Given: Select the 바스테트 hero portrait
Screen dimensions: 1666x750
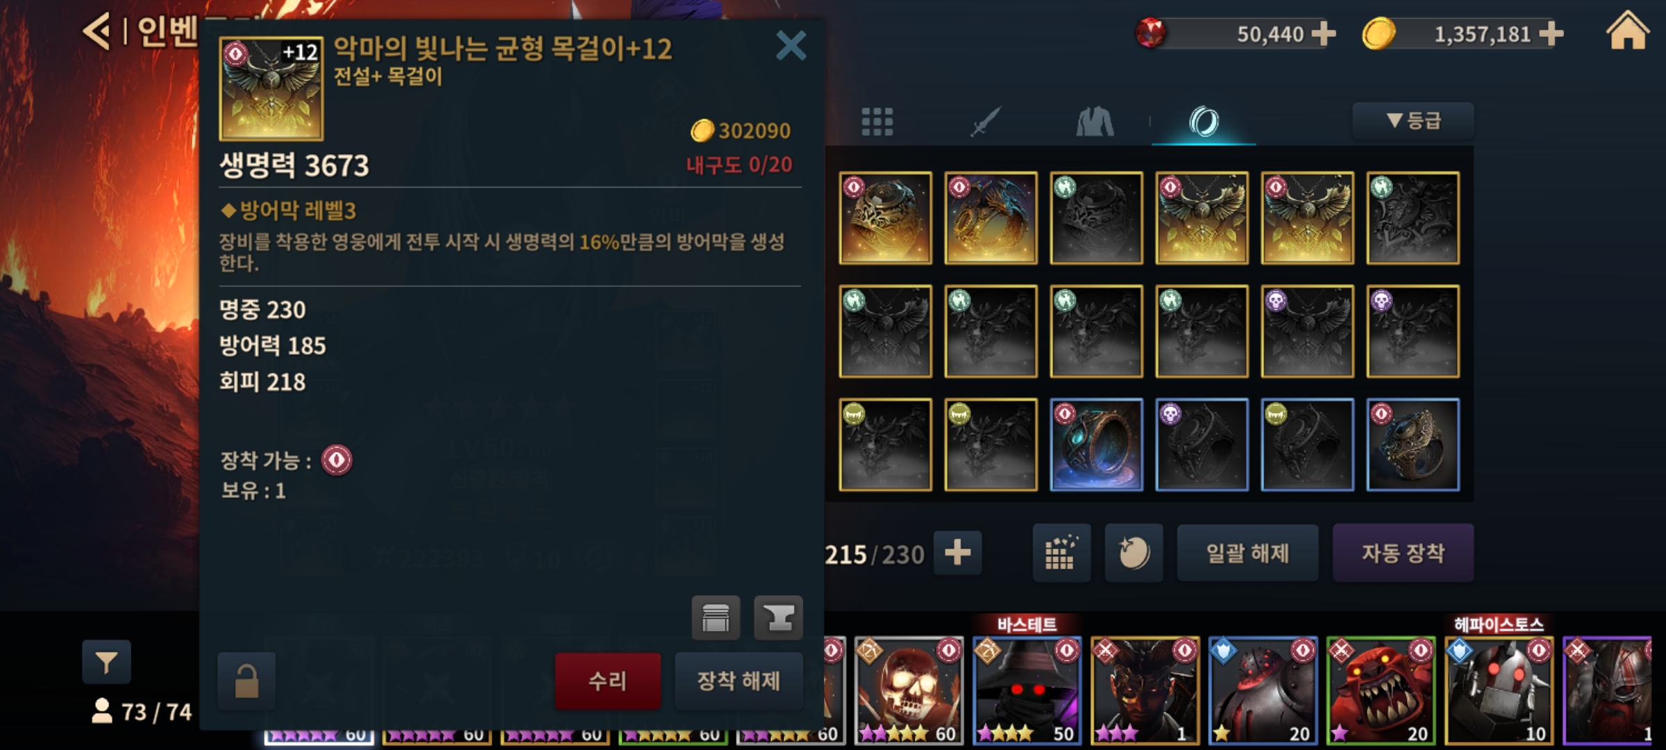Looking at the screenshot, I should coord(1027,690).
